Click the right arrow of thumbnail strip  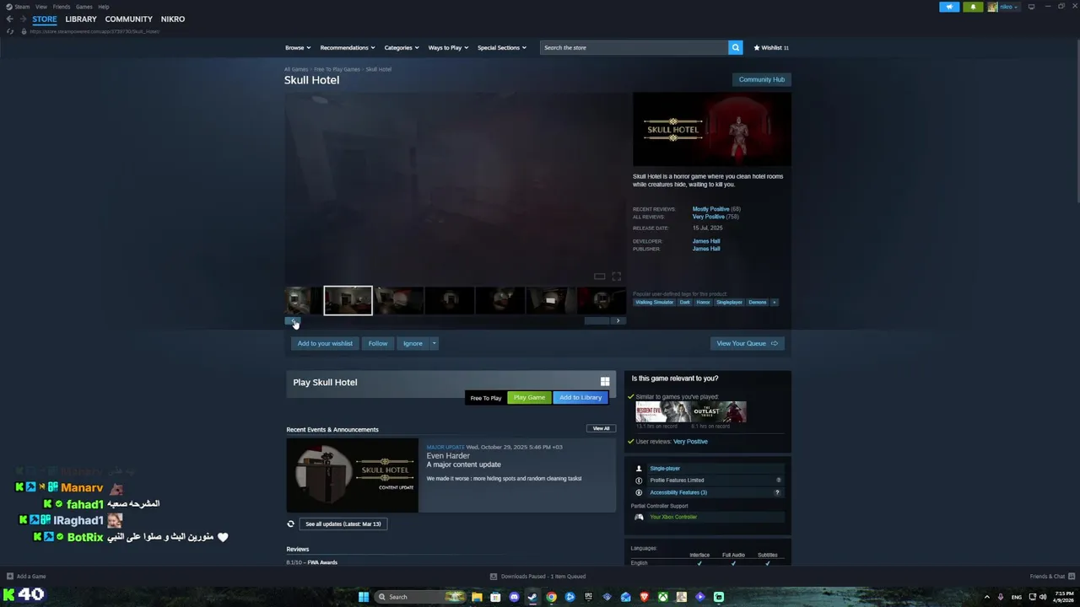coord(618,320)
